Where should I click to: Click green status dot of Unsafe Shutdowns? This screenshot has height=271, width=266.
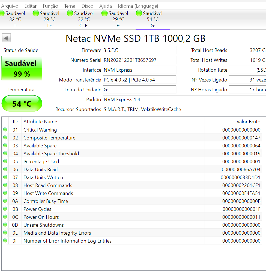click(5, 225)
